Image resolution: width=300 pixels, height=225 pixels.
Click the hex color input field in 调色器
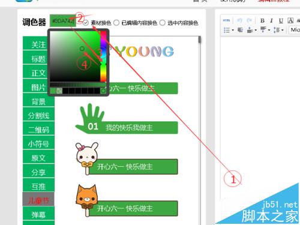click(x=63, y=20)
